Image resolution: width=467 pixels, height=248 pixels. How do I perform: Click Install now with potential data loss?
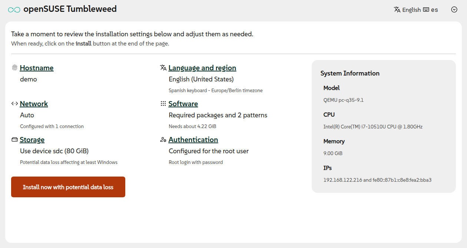click(68, 187)
